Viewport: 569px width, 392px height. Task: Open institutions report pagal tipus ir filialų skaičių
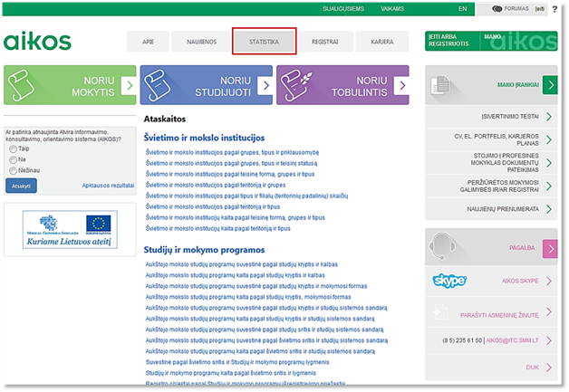246,196
